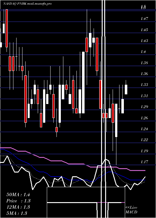Click the 1.22 price axis label
The height and width of the screenshot is (218, 156).
[x=144, y=140]
